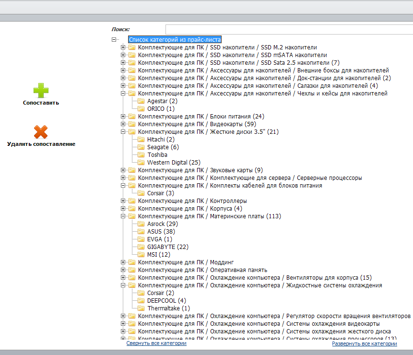Click into the Поиск search field
The image size is (413, 355).
tap(289, 29)
